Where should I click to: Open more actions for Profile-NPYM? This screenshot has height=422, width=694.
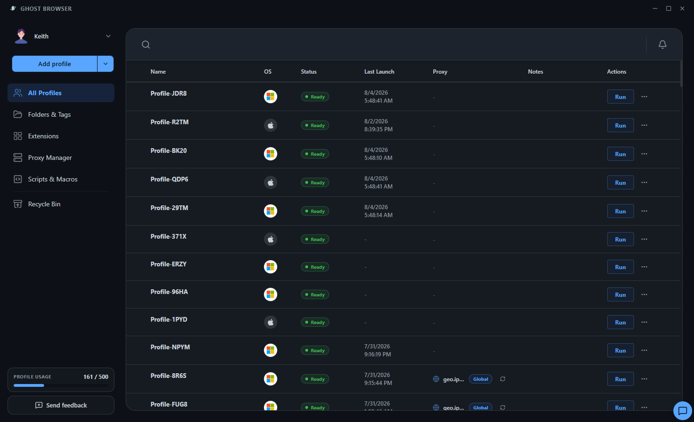[644, 350]
